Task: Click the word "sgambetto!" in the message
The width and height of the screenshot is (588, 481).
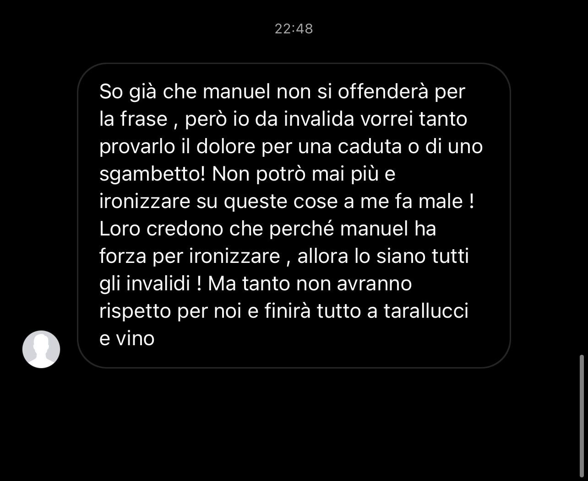Action: pos(152,175)
